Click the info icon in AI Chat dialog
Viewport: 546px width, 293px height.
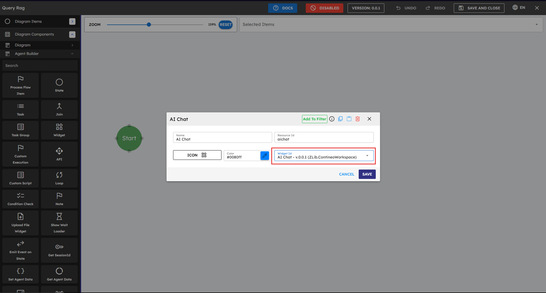[332, 119]
